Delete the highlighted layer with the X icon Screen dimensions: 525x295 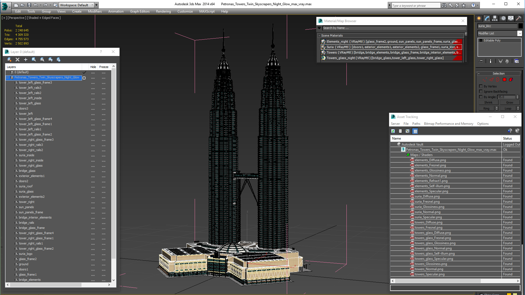click(17, 60)
